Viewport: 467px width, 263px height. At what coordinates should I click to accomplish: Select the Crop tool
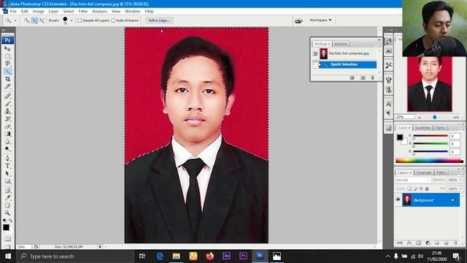7,79
